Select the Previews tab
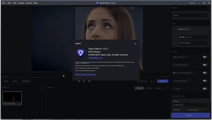The width and height of the screenshot is (212, 120). tap(149, 88)
